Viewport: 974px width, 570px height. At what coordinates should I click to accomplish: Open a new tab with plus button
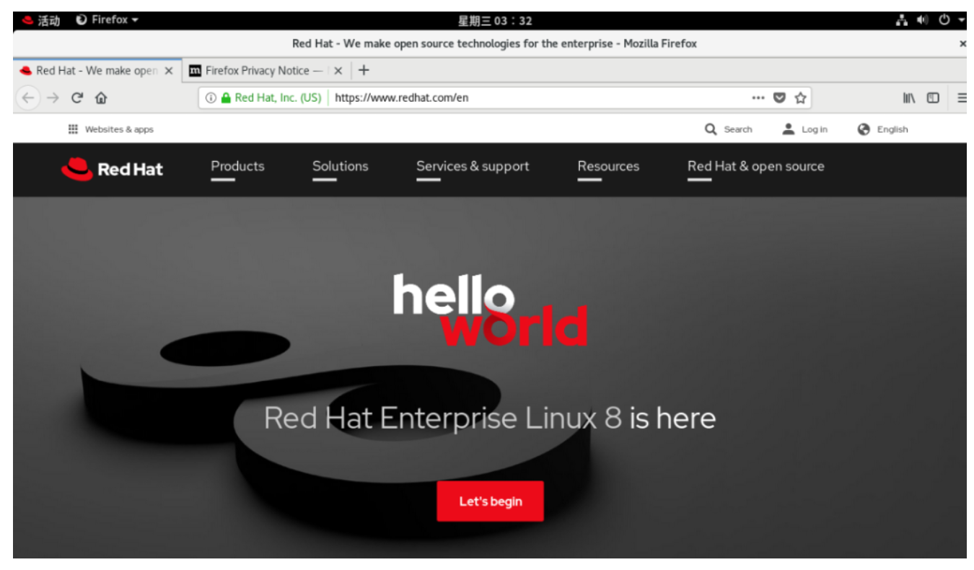pyautogui.click(x=364, y=70)
